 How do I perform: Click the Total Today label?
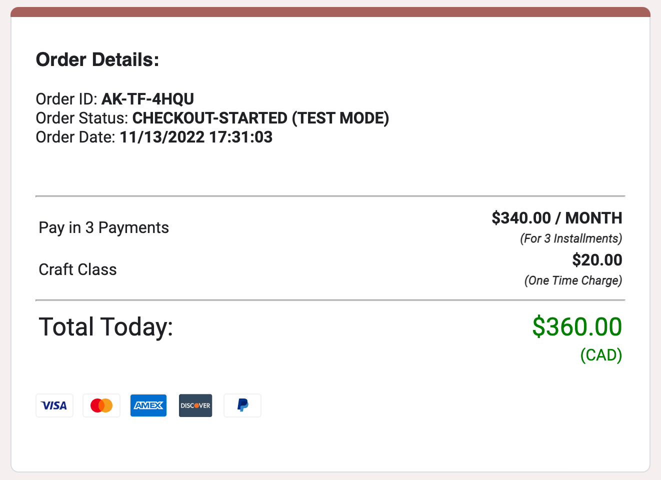click(x=105, y=326)
